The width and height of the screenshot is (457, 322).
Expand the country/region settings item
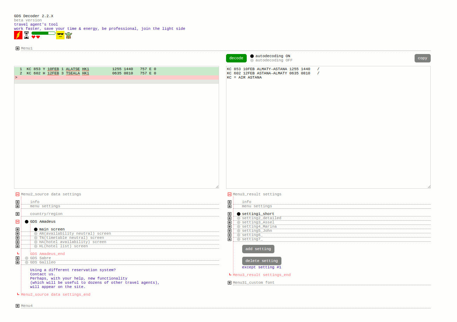pyautogui.click(x=17, y=214)
